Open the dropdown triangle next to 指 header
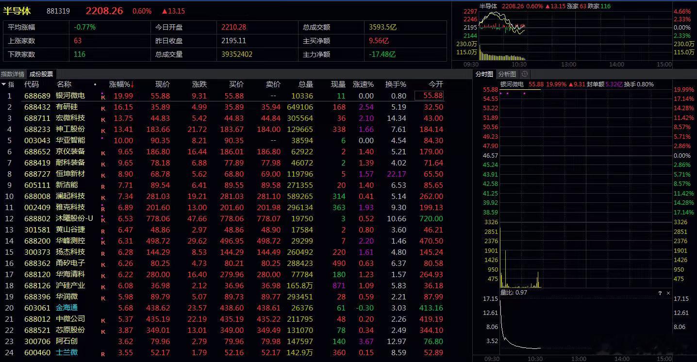The image size is (697, 362). (x=3, y=84)
